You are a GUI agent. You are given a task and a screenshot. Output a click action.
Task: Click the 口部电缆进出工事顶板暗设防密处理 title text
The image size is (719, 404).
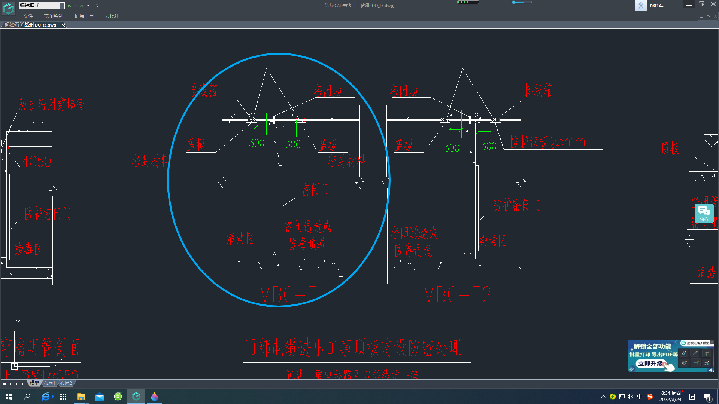click(x=353, y=348)
